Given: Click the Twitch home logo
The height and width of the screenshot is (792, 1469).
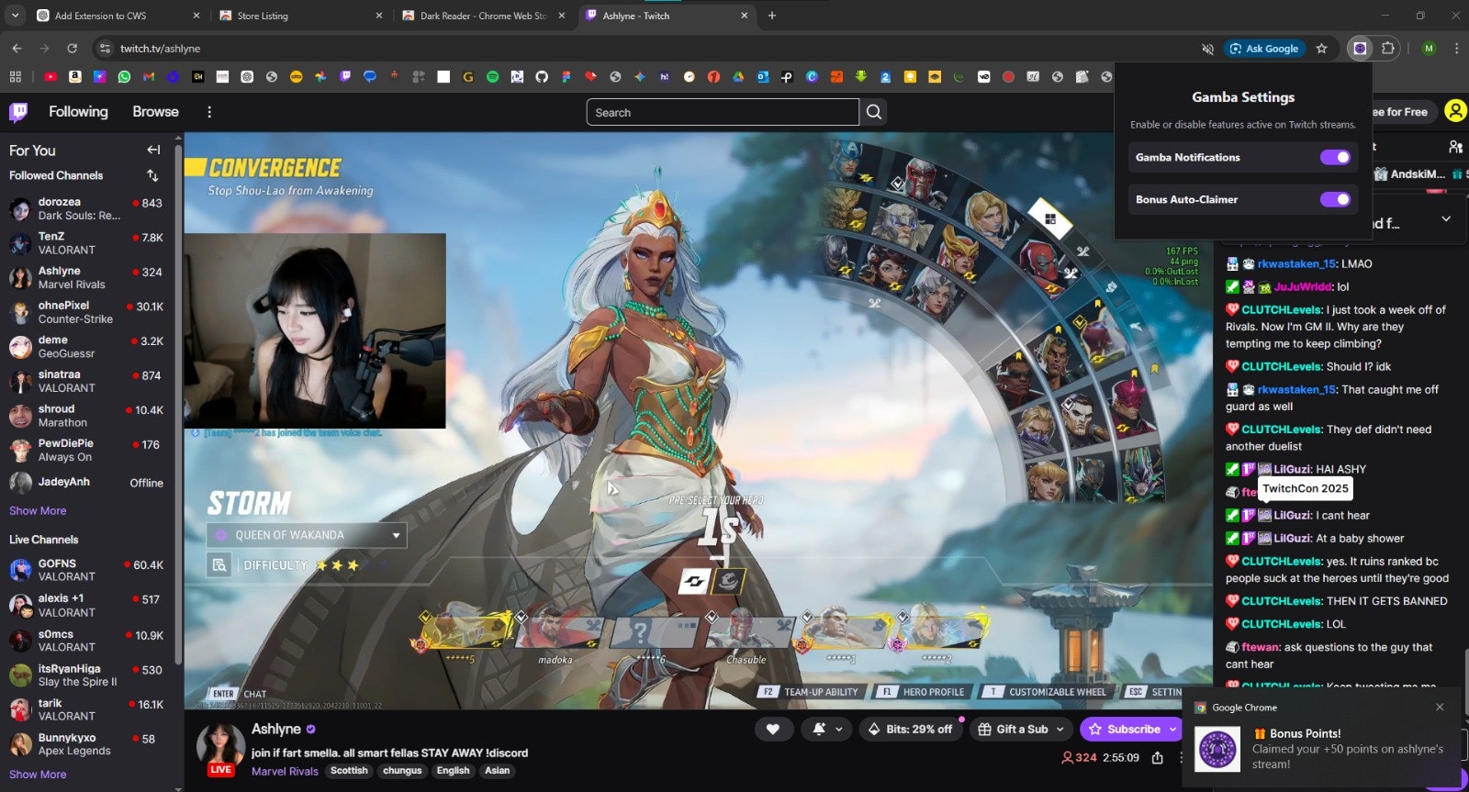Looking at the screenshot, I should (18, 112).
